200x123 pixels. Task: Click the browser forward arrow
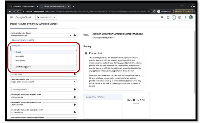pyautogui.click(x=14, y=11)
